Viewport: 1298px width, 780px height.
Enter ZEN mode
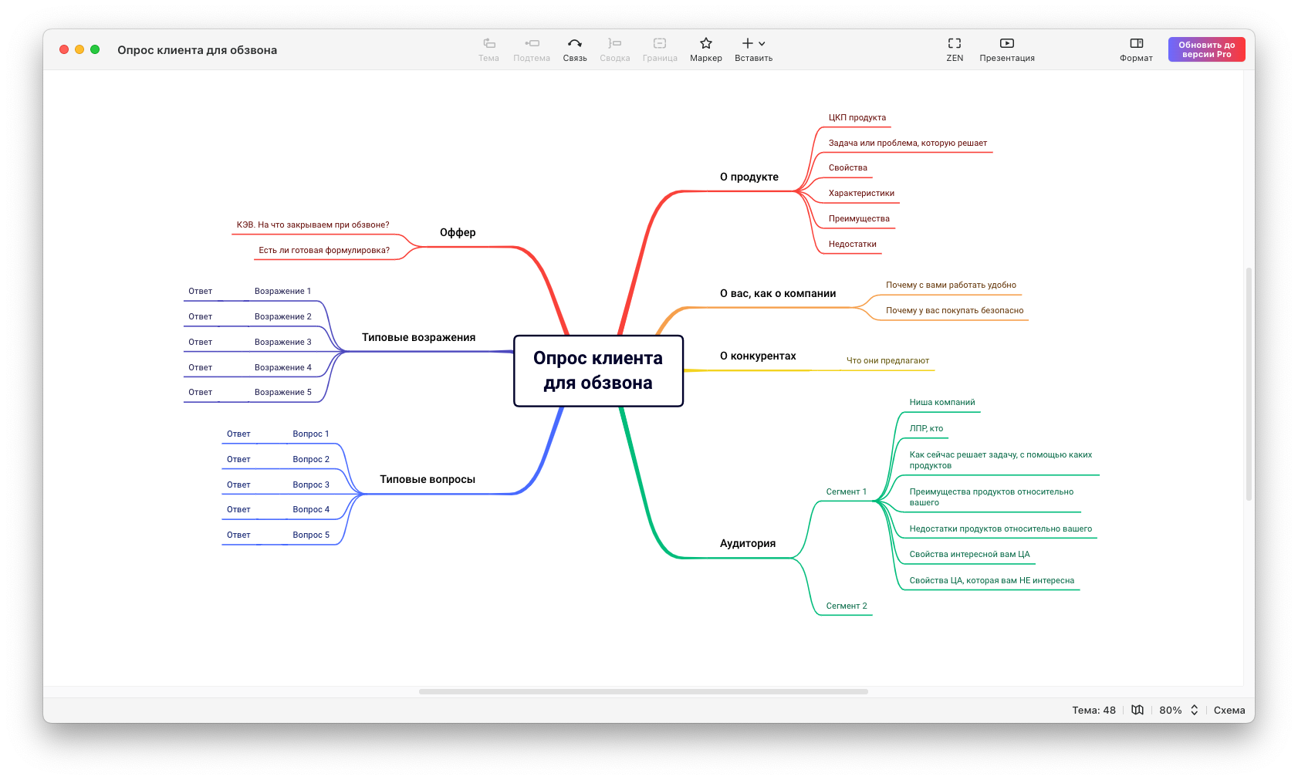click(x=955, y=44)
